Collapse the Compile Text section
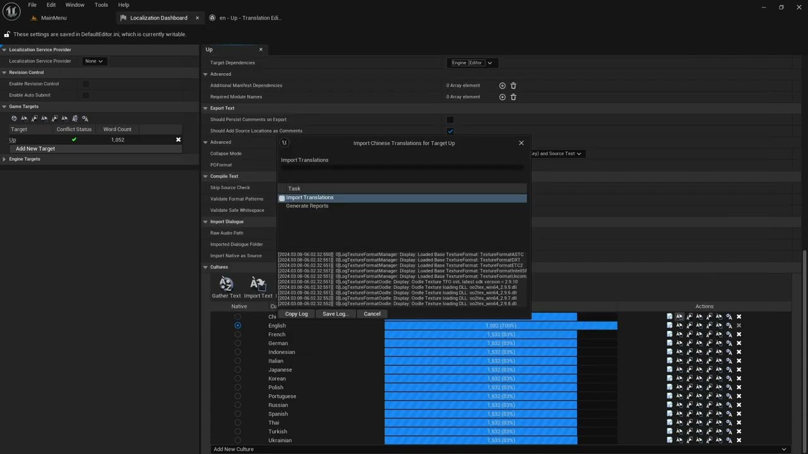 (206, 177)
